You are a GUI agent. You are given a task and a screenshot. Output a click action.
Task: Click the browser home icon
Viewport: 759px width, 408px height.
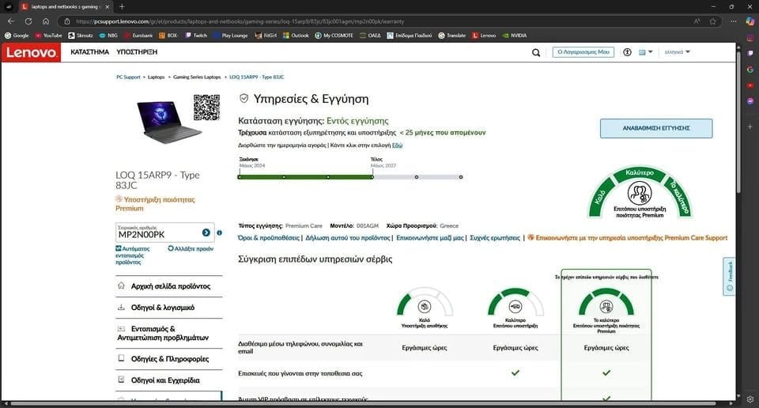(46, 21)
